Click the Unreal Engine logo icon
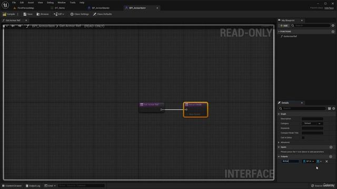The width and height of the screenshot is (337, 189). pyautogui.click(x=5, y=5)
